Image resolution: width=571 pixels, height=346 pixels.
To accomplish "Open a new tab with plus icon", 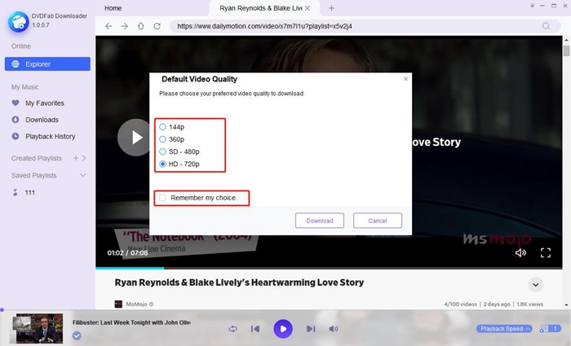I will [x=331, y=8].
